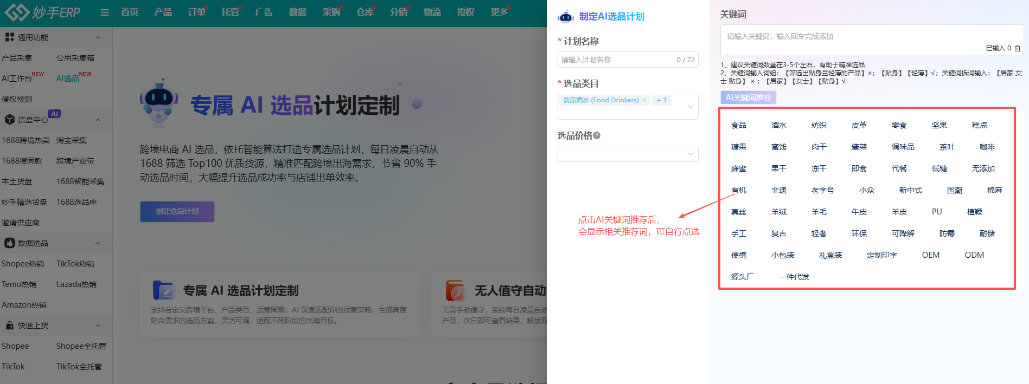
Task: Select recommended keyword 源头厂
Action: pyautogui.click(x=743, y=277)
